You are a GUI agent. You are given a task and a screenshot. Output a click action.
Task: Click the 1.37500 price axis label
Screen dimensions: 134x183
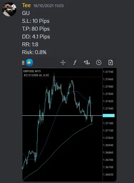[x=108, y=94]
